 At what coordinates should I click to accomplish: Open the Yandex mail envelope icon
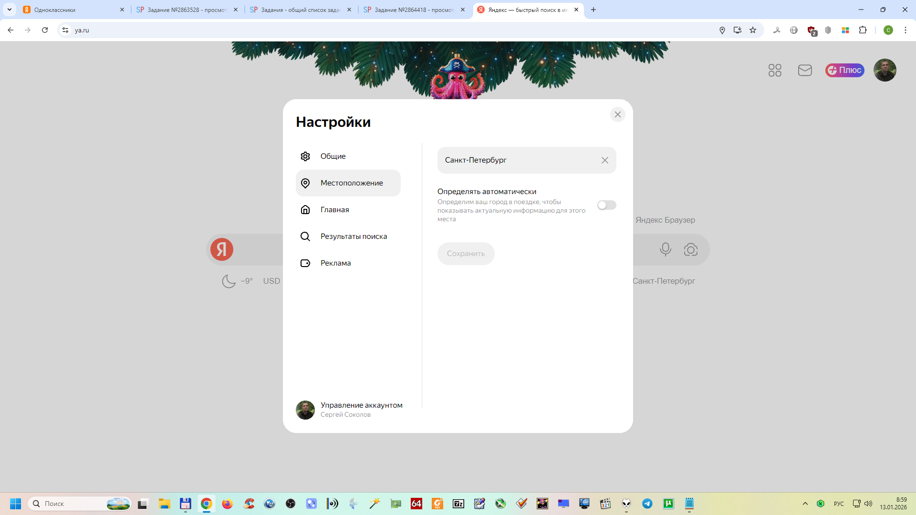point(805,70)
